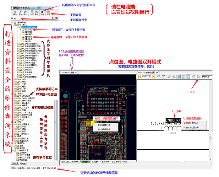This screenshot has height=177, width=219.
Task: Select the 代工厂 tree item
Action: coord(22,120)
